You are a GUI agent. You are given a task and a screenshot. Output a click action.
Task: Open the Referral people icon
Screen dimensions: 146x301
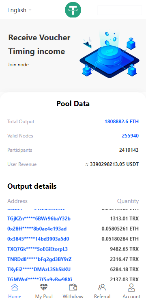coord(102,287)
